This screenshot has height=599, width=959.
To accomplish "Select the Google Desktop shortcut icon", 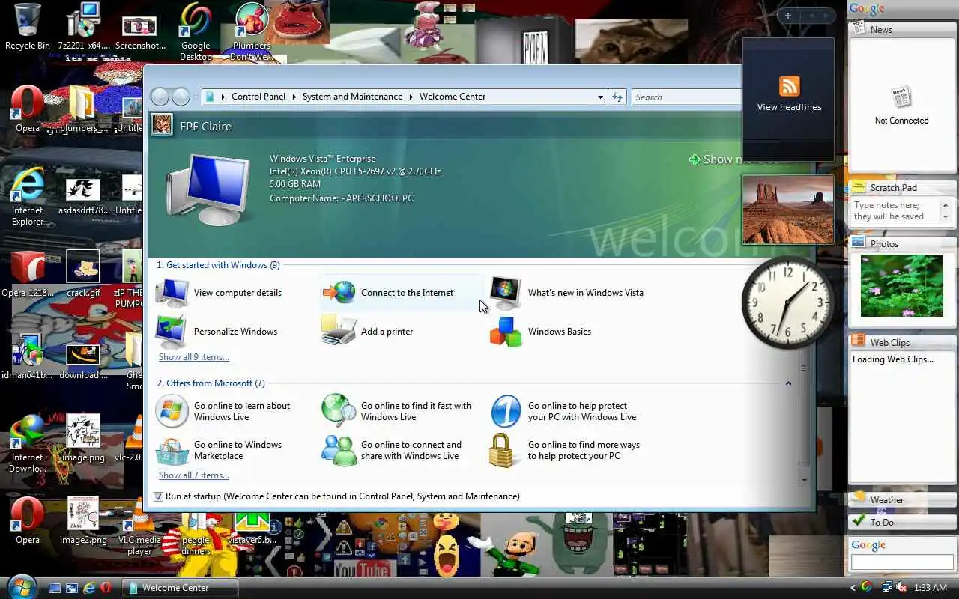I will tap(196, 31).
